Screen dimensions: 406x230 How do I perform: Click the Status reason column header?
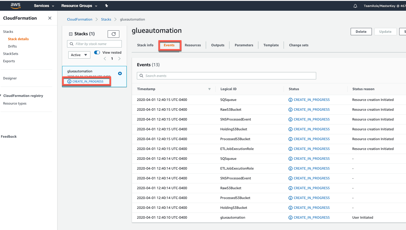363,89
